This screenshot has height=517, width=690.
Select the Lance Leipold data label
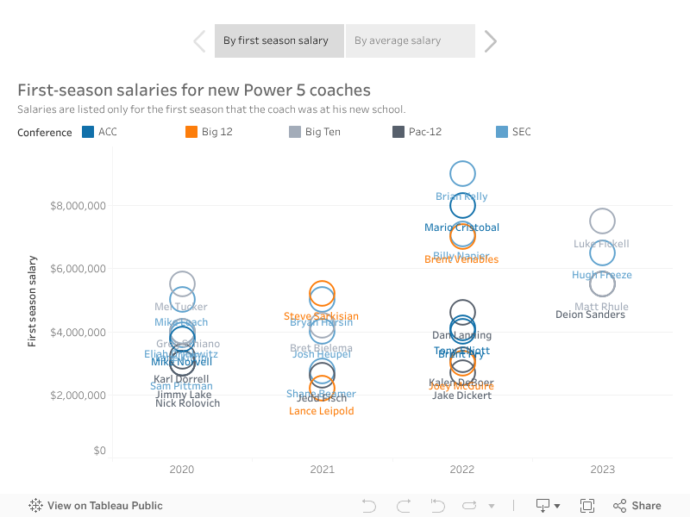point(321,411)
